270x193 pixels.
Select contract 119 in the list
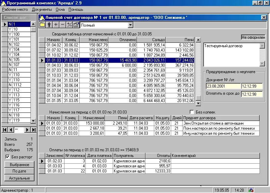19,120
